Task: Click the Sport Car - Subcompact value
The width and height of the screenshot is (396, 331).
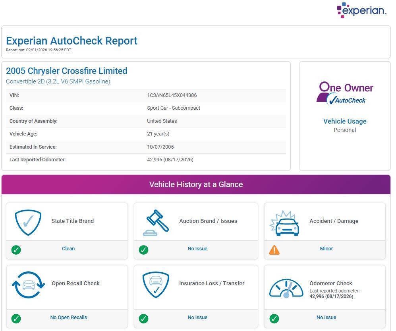Action: (x=174, y=108)
